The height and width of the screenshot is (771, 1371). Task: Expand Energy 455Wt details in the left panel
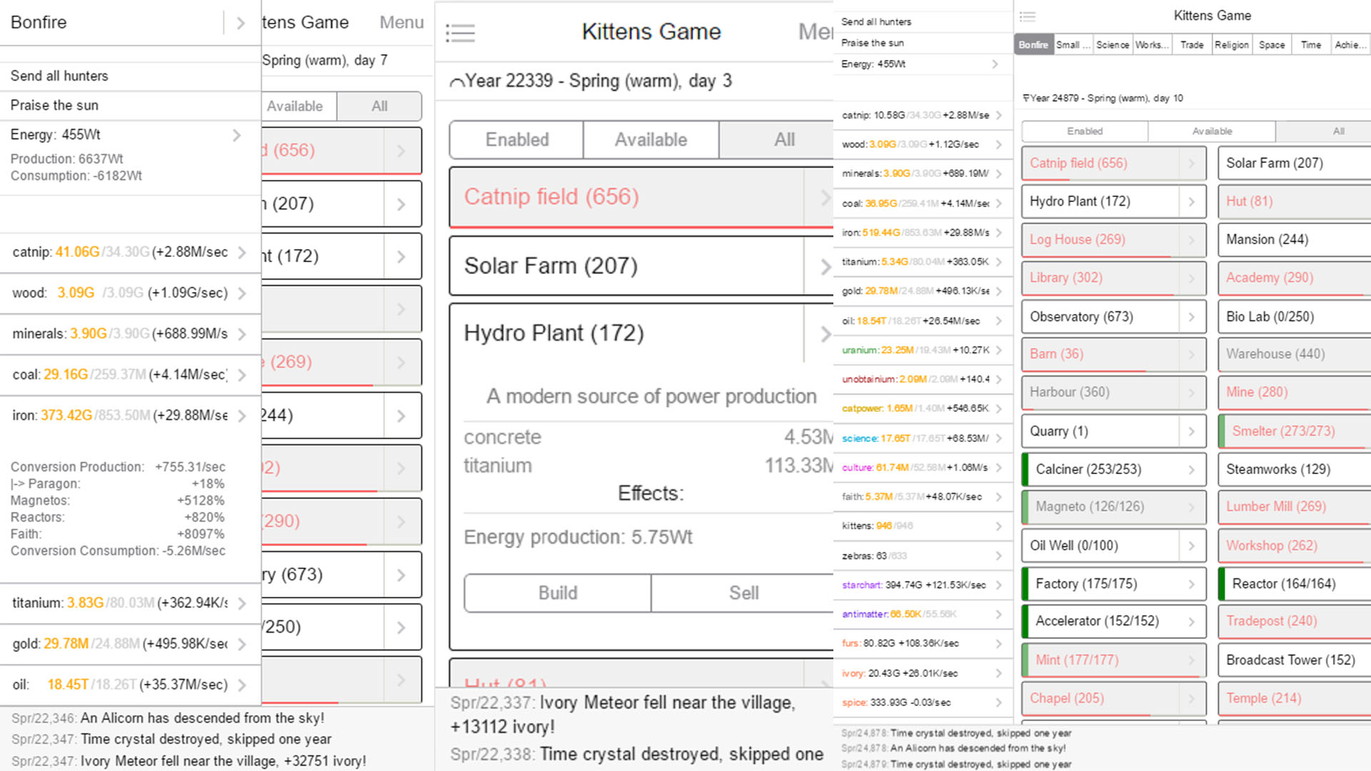coord(236,135)
